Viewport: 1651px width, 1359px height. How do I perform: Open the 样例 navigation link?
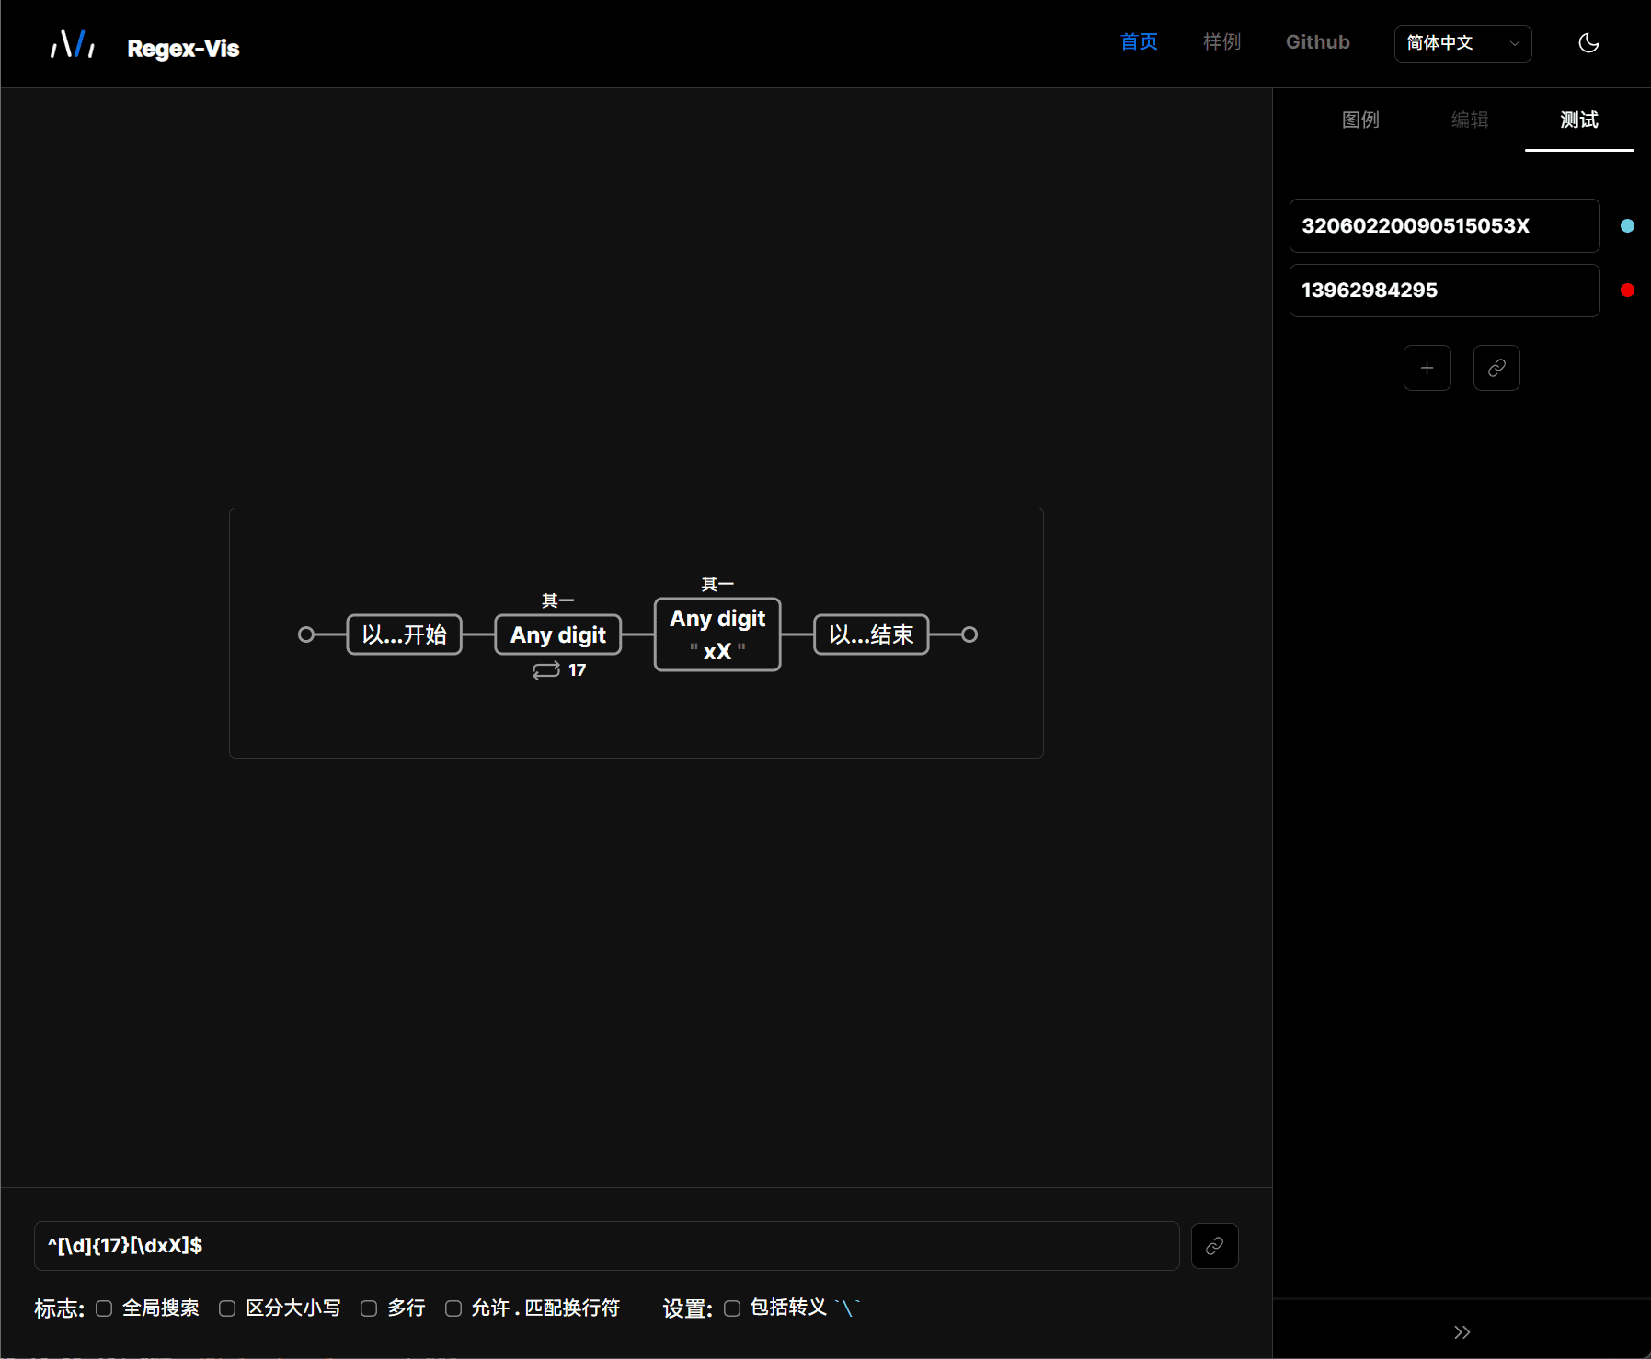pyautogui.click(x=1221, y=42)
